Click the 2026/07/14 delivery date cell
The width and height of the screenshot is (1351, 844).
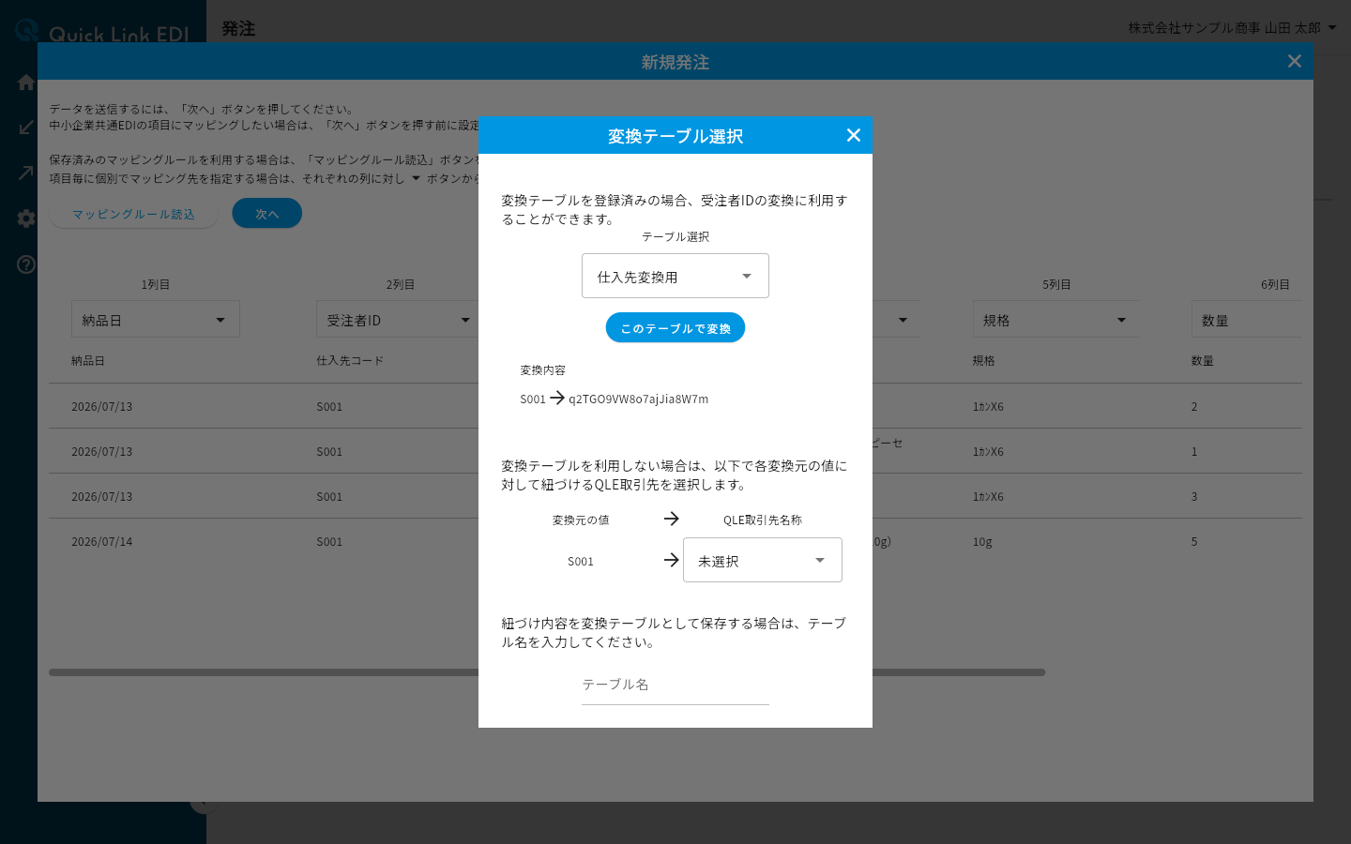pyautogui.click(x=101, y=541)
